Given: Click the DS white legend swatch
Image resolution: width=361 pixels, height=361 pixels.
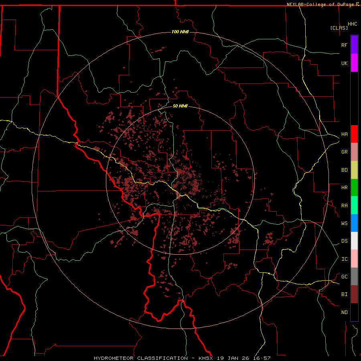Looking at the screenshot, I should 354,241.
